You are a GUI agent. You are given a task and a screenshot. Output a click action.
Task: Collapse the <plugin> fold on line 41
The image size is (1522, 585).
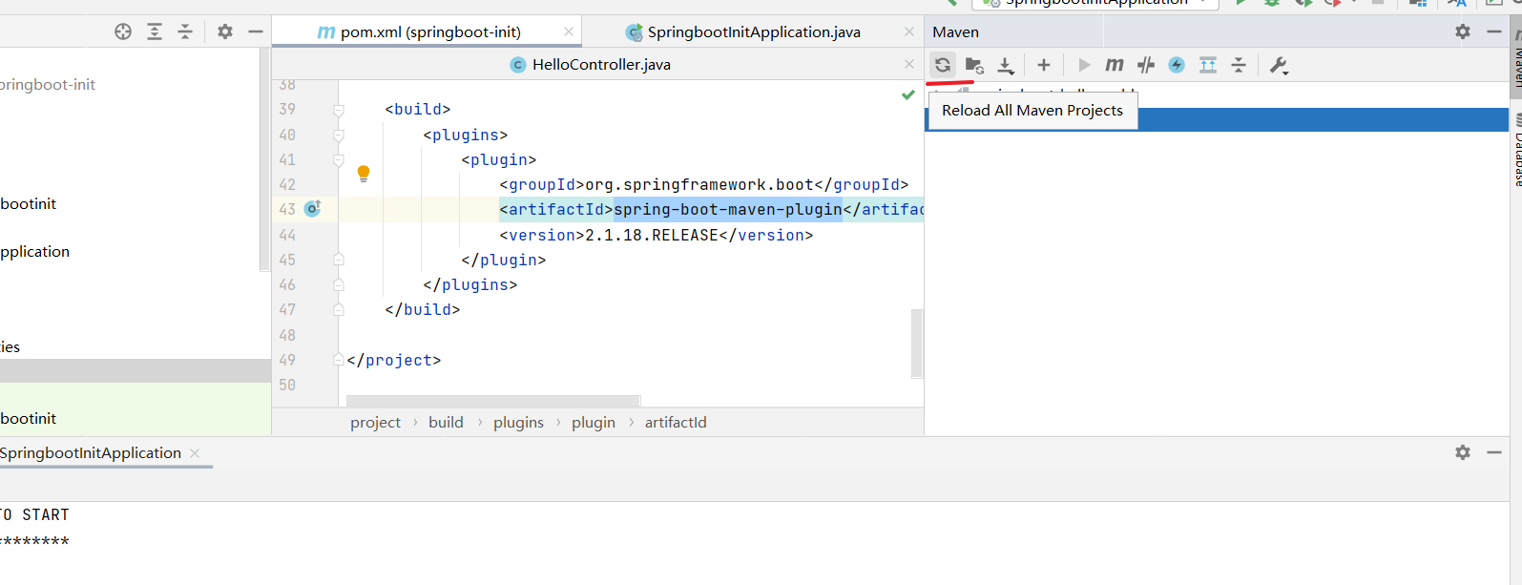tap(339, 160)
